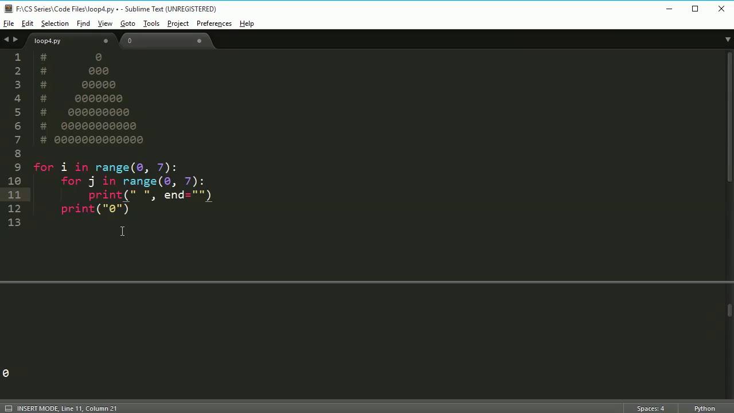Close the loop4.py tab via its dot
Image resolution: width=734 pixels, height=413 pixels.
coord(106,41)
